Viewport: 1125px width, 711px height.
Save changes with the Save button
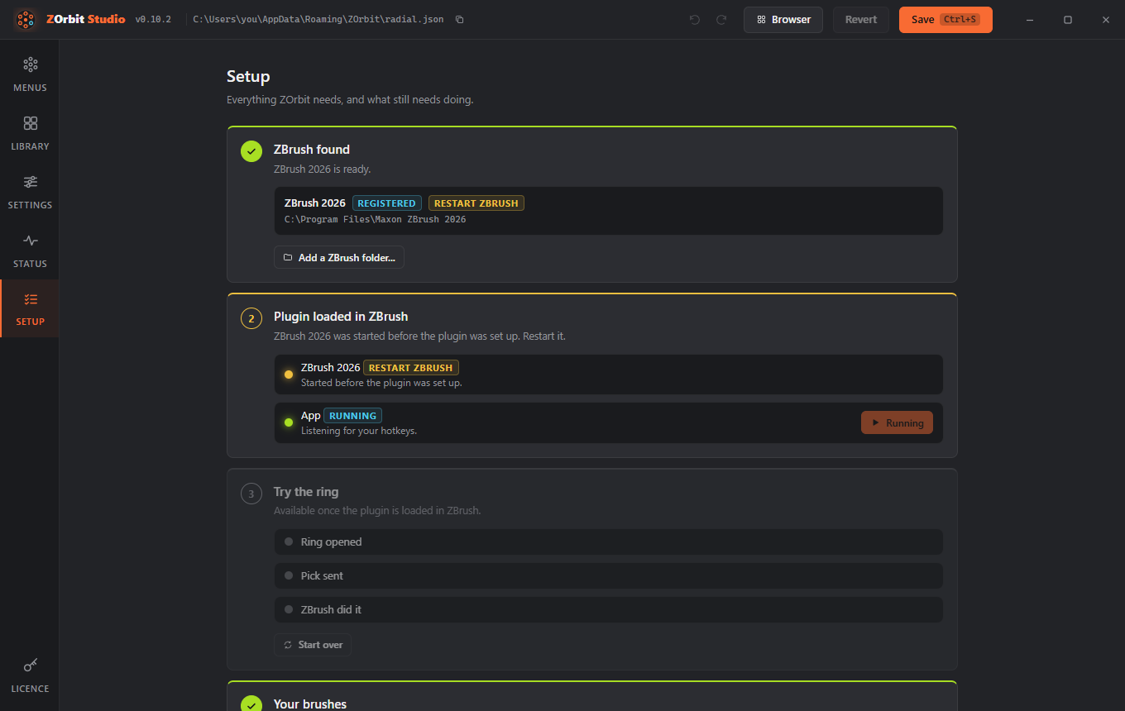945,20
